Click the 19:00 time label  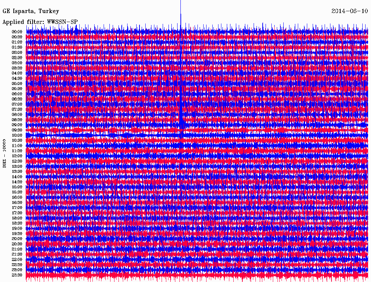pos(17,228)
